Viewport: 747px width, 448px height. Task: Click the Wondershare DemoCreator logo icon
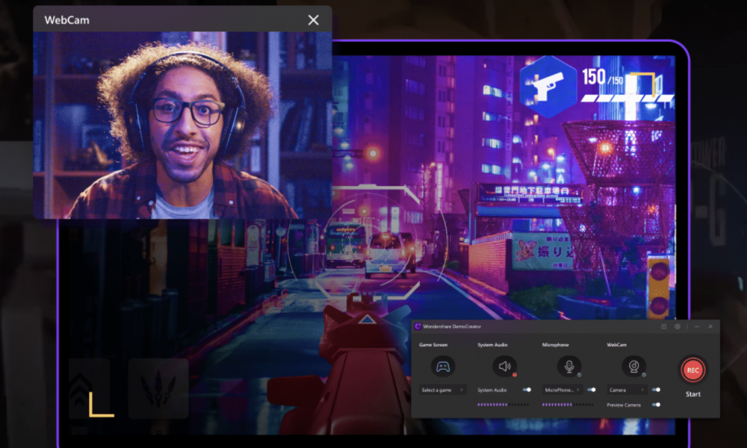pos(418,326)
